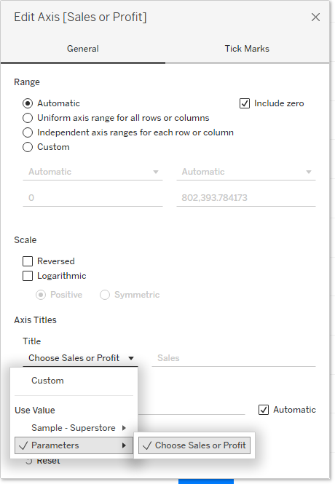Expand the Parameters submenu arrow
The image size is (335, 484).
124,445
